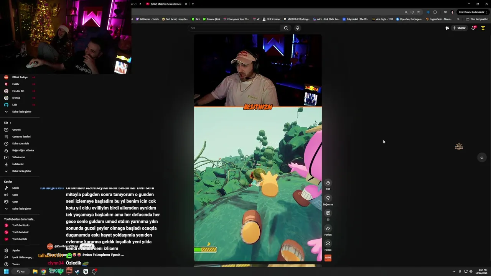Image resolution: width=491 pixels, height=276 pixels.
Task: Expand subscriptions with Daha fazla göster
Action: click(x=20, y=112)
